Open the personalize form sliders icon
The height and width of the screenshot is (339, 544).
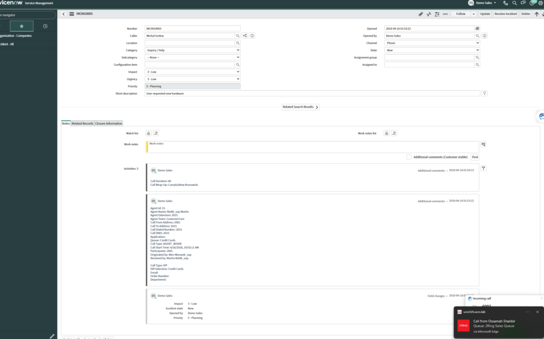437,14
